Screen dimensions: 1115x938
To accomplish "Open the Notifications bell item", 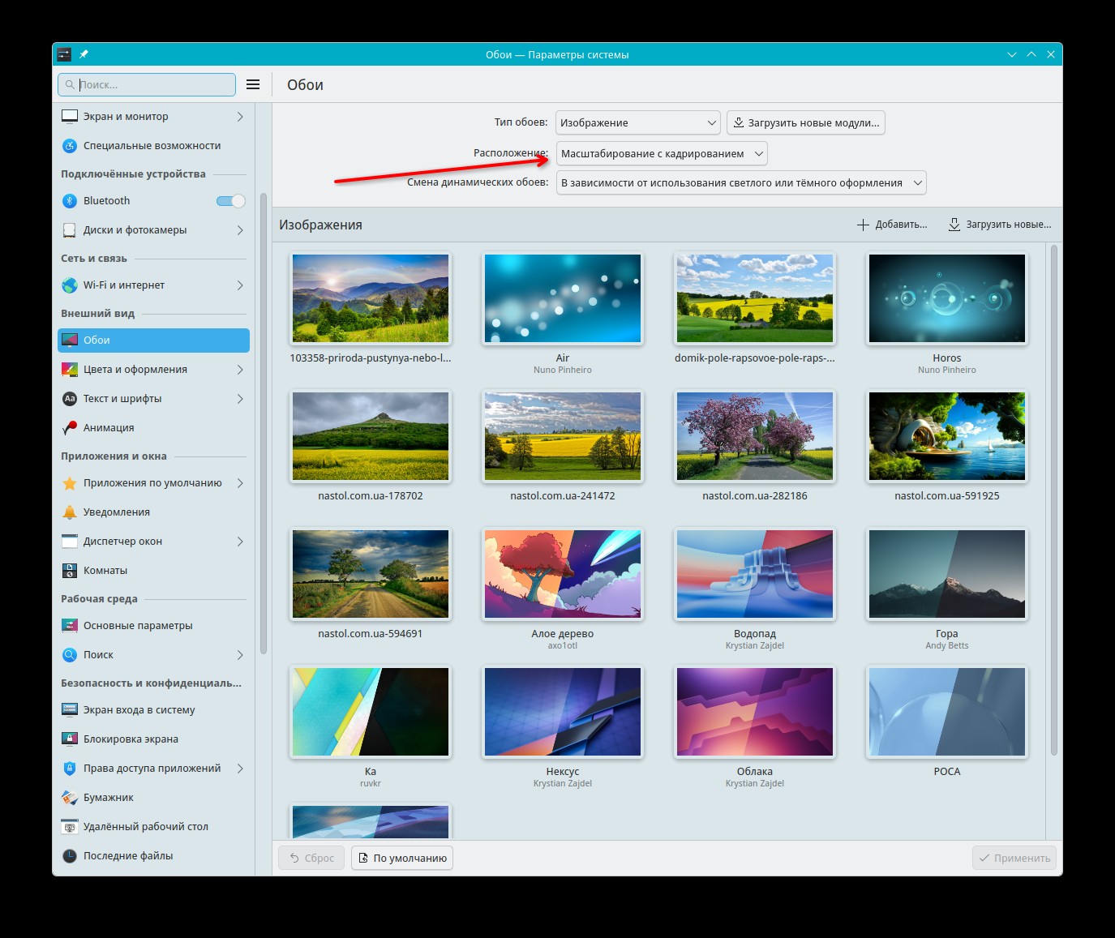I will [70, 512].
